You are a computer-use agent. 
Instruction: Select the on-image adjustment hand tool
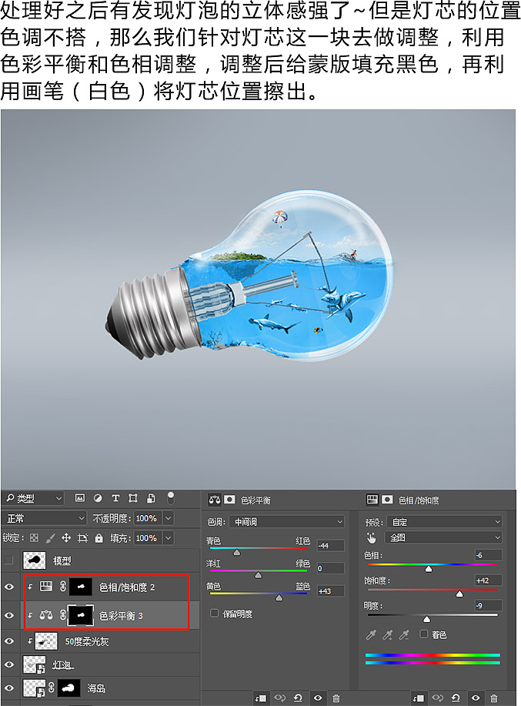coord(371,537)
